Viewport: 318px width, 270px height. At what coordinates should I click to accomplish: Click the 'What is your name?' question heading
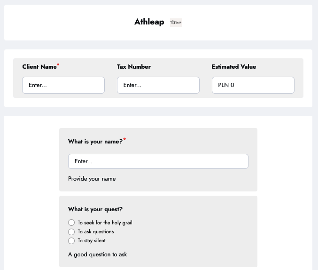click(x=95, y=142)
